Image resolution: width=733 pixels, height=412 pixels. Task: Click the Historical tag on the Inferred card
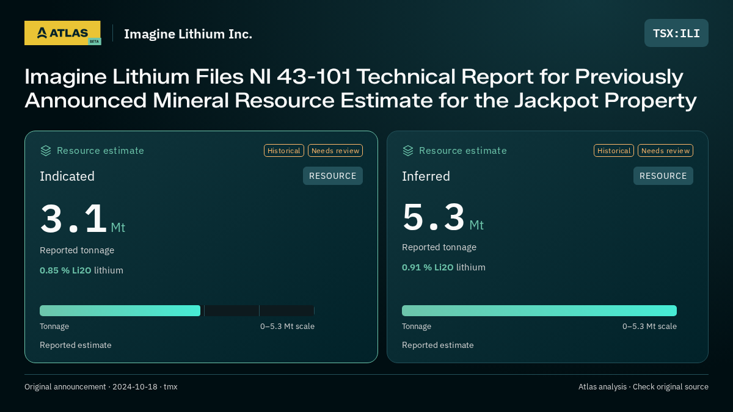coord(614,151)
